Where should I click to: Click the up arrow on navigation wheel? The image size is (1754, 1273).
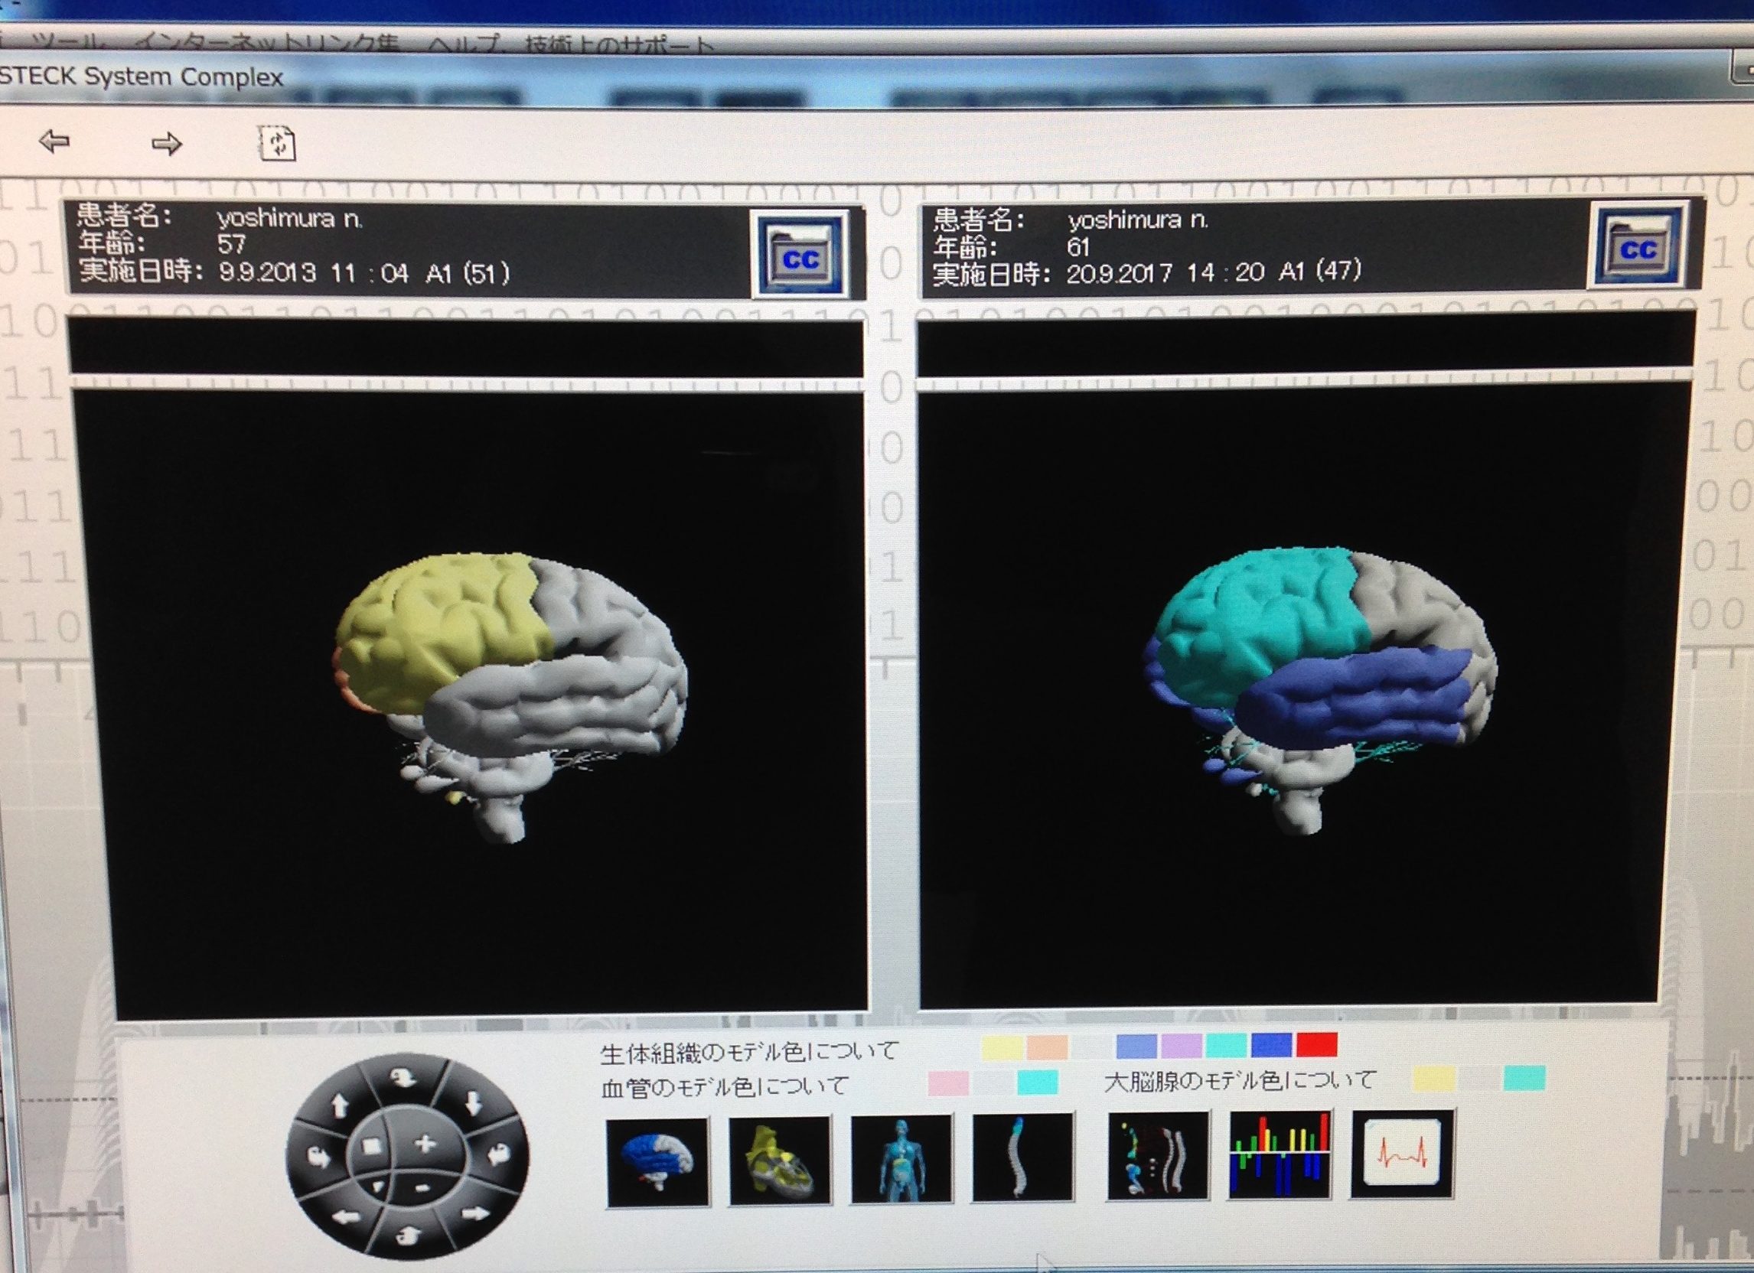(x=341, y=1106)
